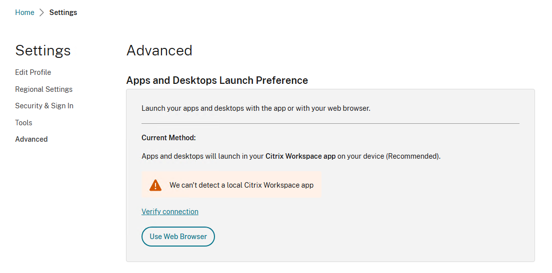Click the orange warning triangle icon
The image size is (552, 273).
point(155,185)
